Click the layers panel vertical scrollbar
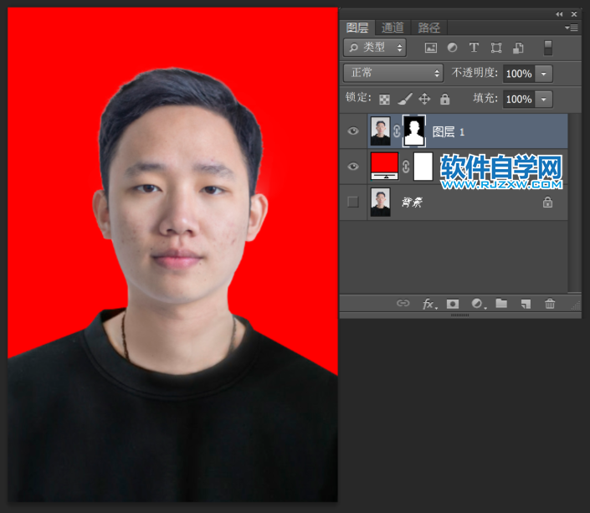 tap(575, 203)
